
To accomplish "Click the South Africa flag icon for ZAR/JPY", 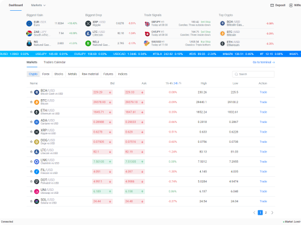I will (29, 33).
